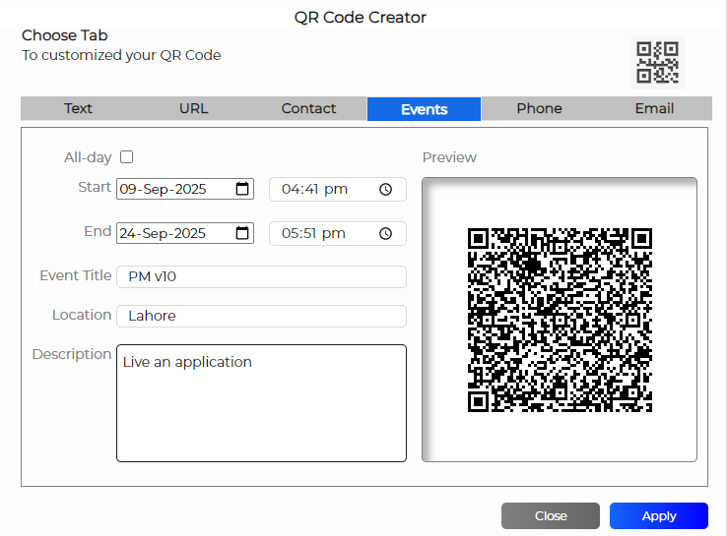Click the Event Title label
727x536 pixels.
[76, 275]
